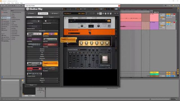This screenshot has width=180, height=101.
Task: Click the input noise Gate button
Action: (x=78, y=9)
